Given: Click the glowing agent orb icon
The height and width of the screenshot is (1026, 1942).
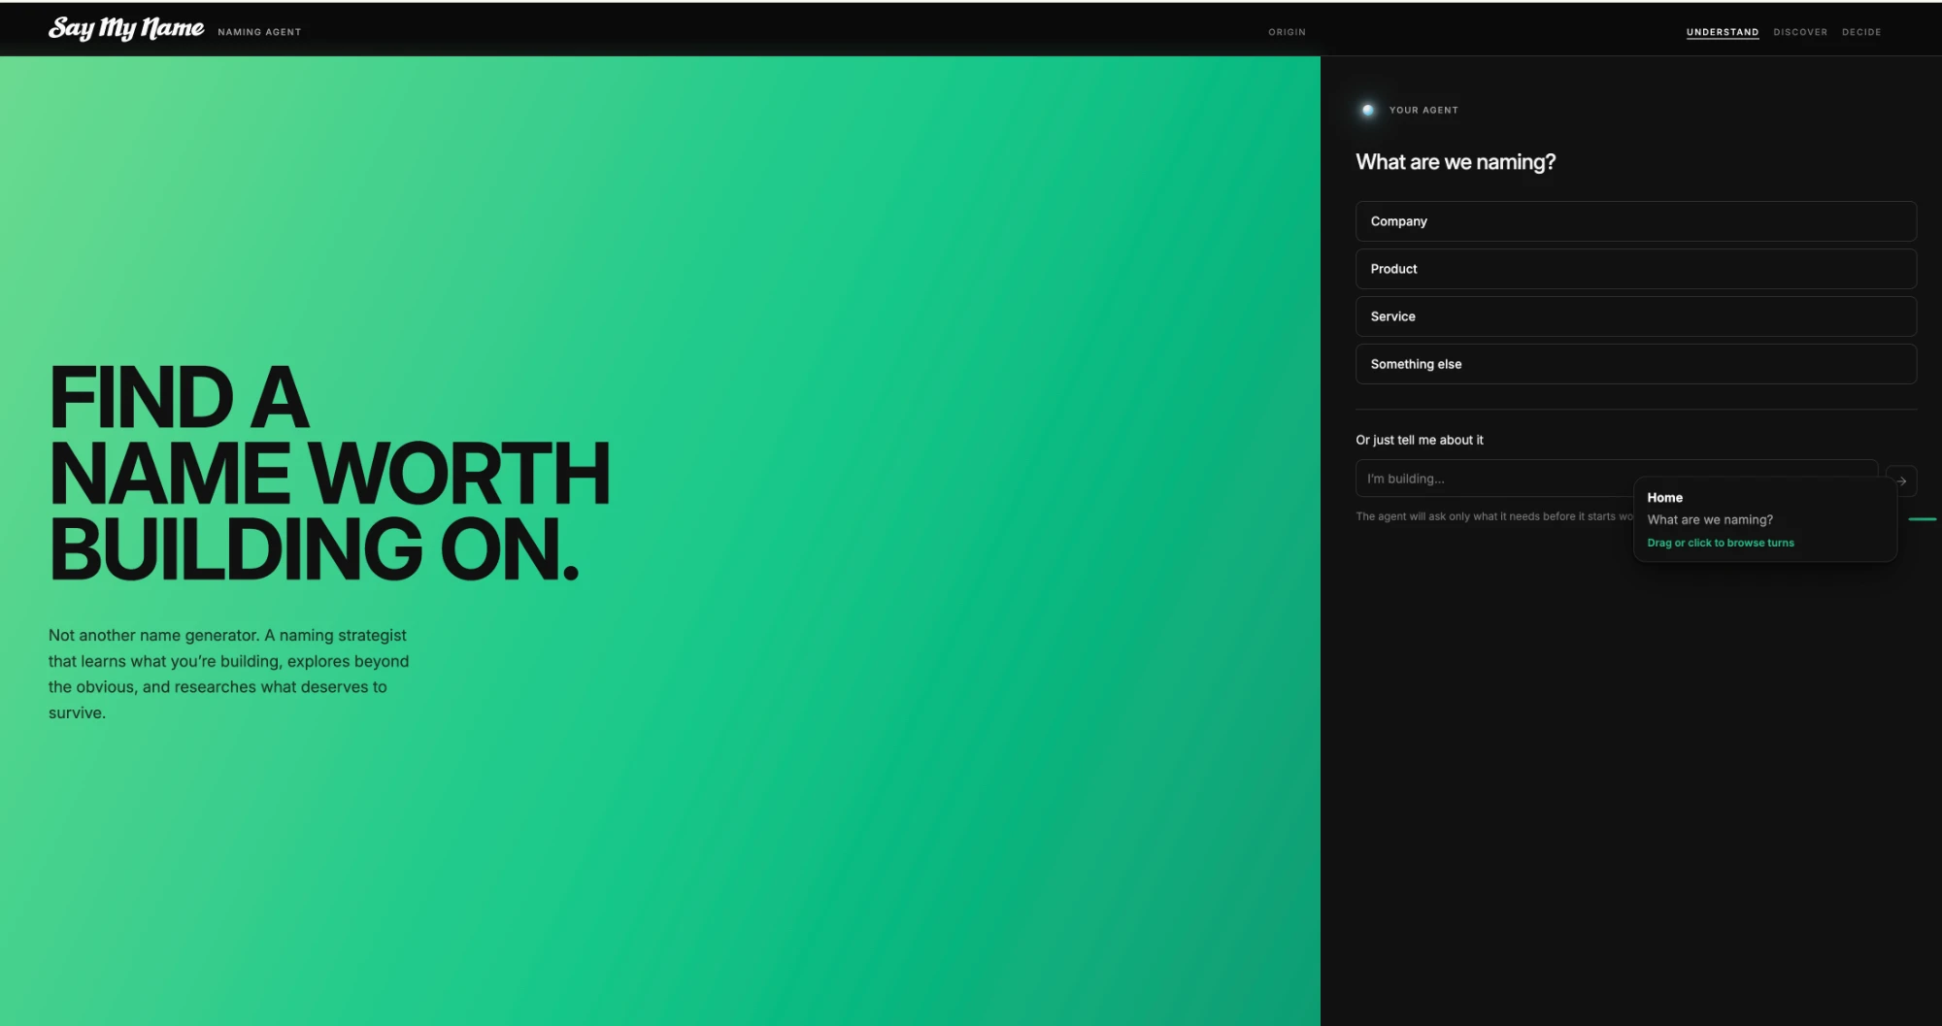Looking at the screenshot, I should pyautogui.click(x=1368, y=110).
